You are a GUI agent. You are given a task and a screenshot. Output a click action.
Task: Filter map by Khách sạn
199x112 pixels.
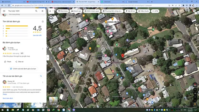76,11
